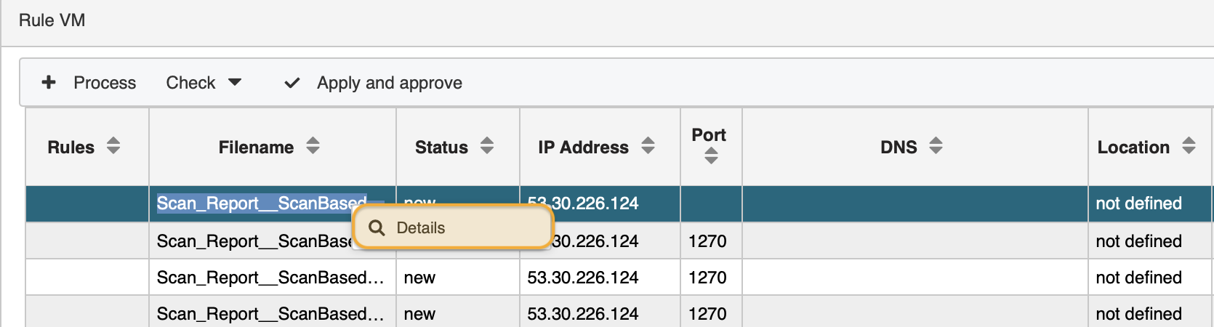The height and width of the screenshot is (327, 1214).
Task: Click the Rule VM panel title
Action: tap(52, 20)
